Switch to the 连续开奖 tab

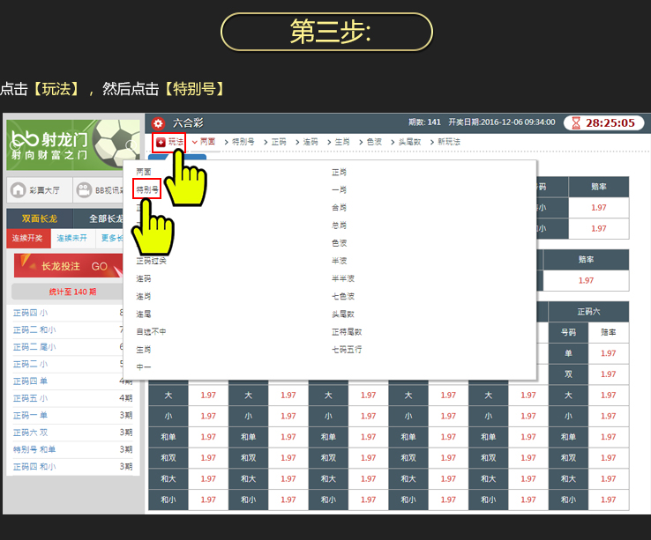point(29,238)
